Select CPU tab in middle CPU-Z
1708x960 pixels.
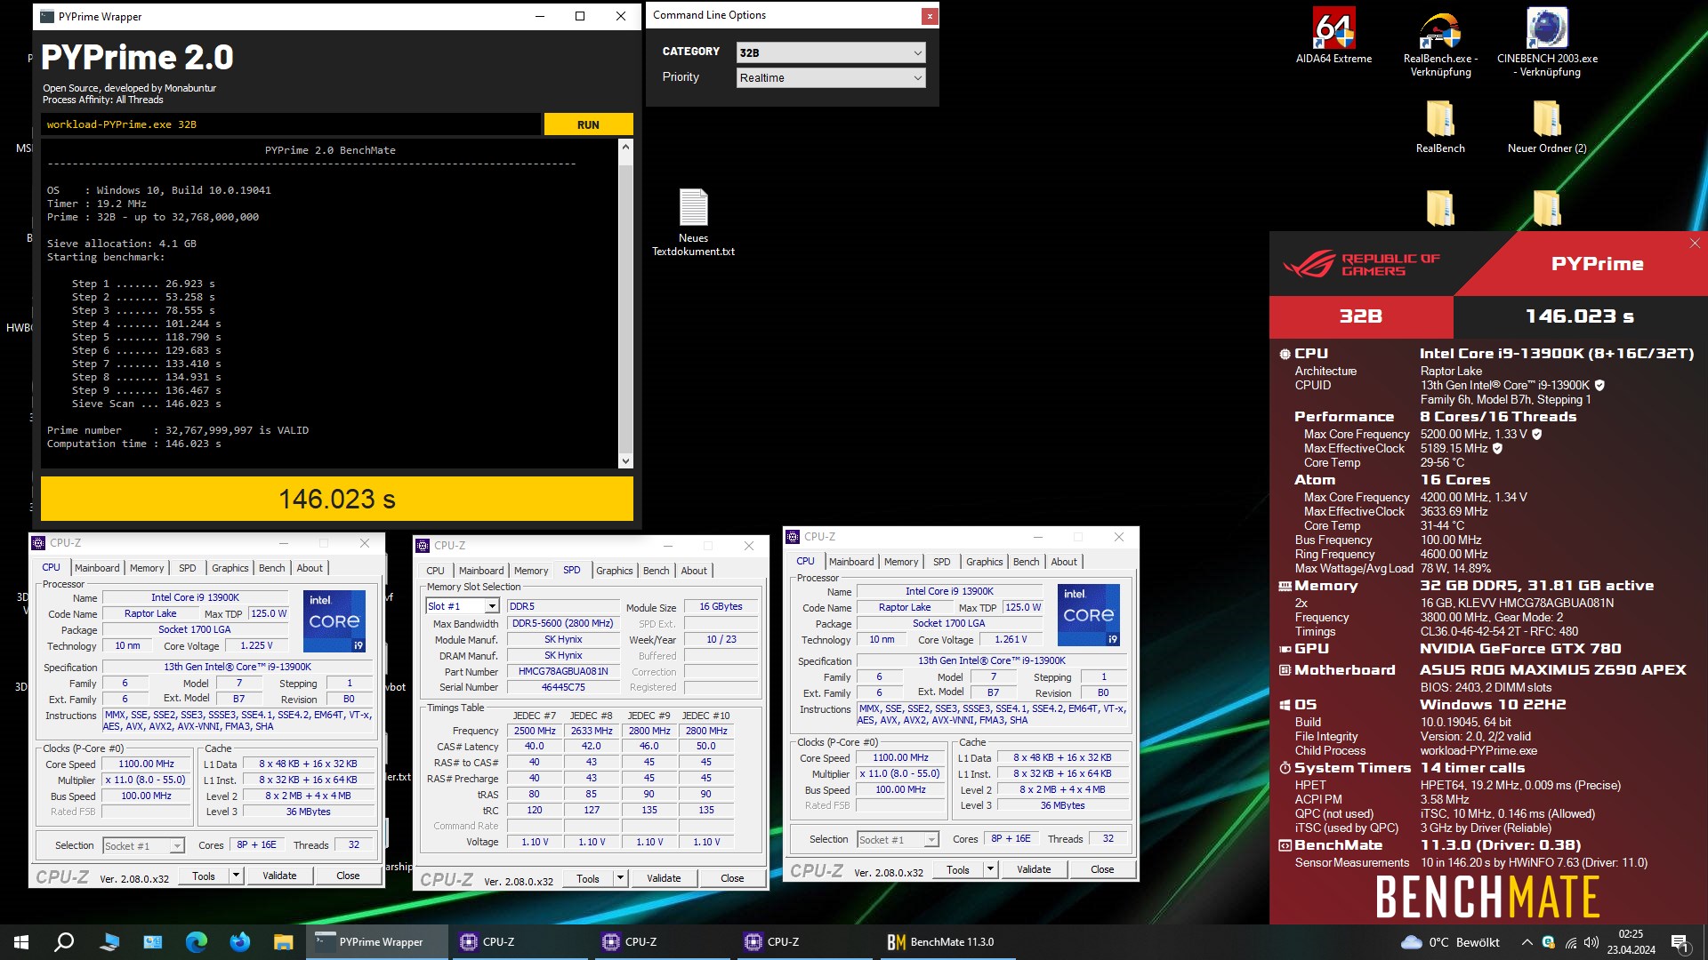point(435,571)
